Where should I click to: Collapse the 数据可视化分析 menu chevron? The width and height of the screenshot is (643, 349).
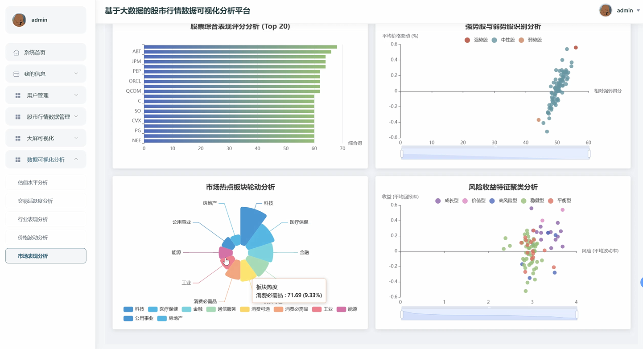click(x=76, y=159)
